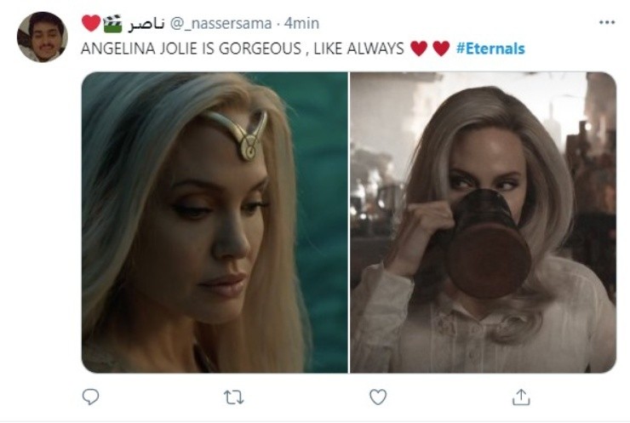Click the reply speech bubble icon
The image size is (630, 423).
pyautogui.click(x=90, y=397)
